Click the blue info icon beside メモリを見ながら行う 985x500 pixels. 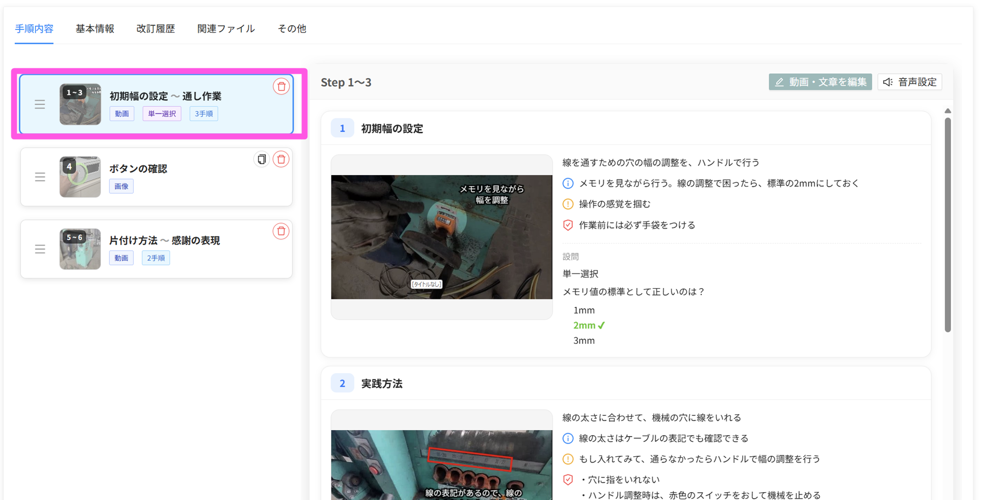(x=568, y=183)
